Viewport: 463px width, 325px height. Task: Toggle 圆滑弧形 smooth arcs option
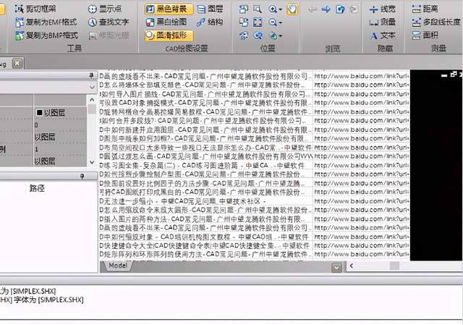[x=169, y=35]
